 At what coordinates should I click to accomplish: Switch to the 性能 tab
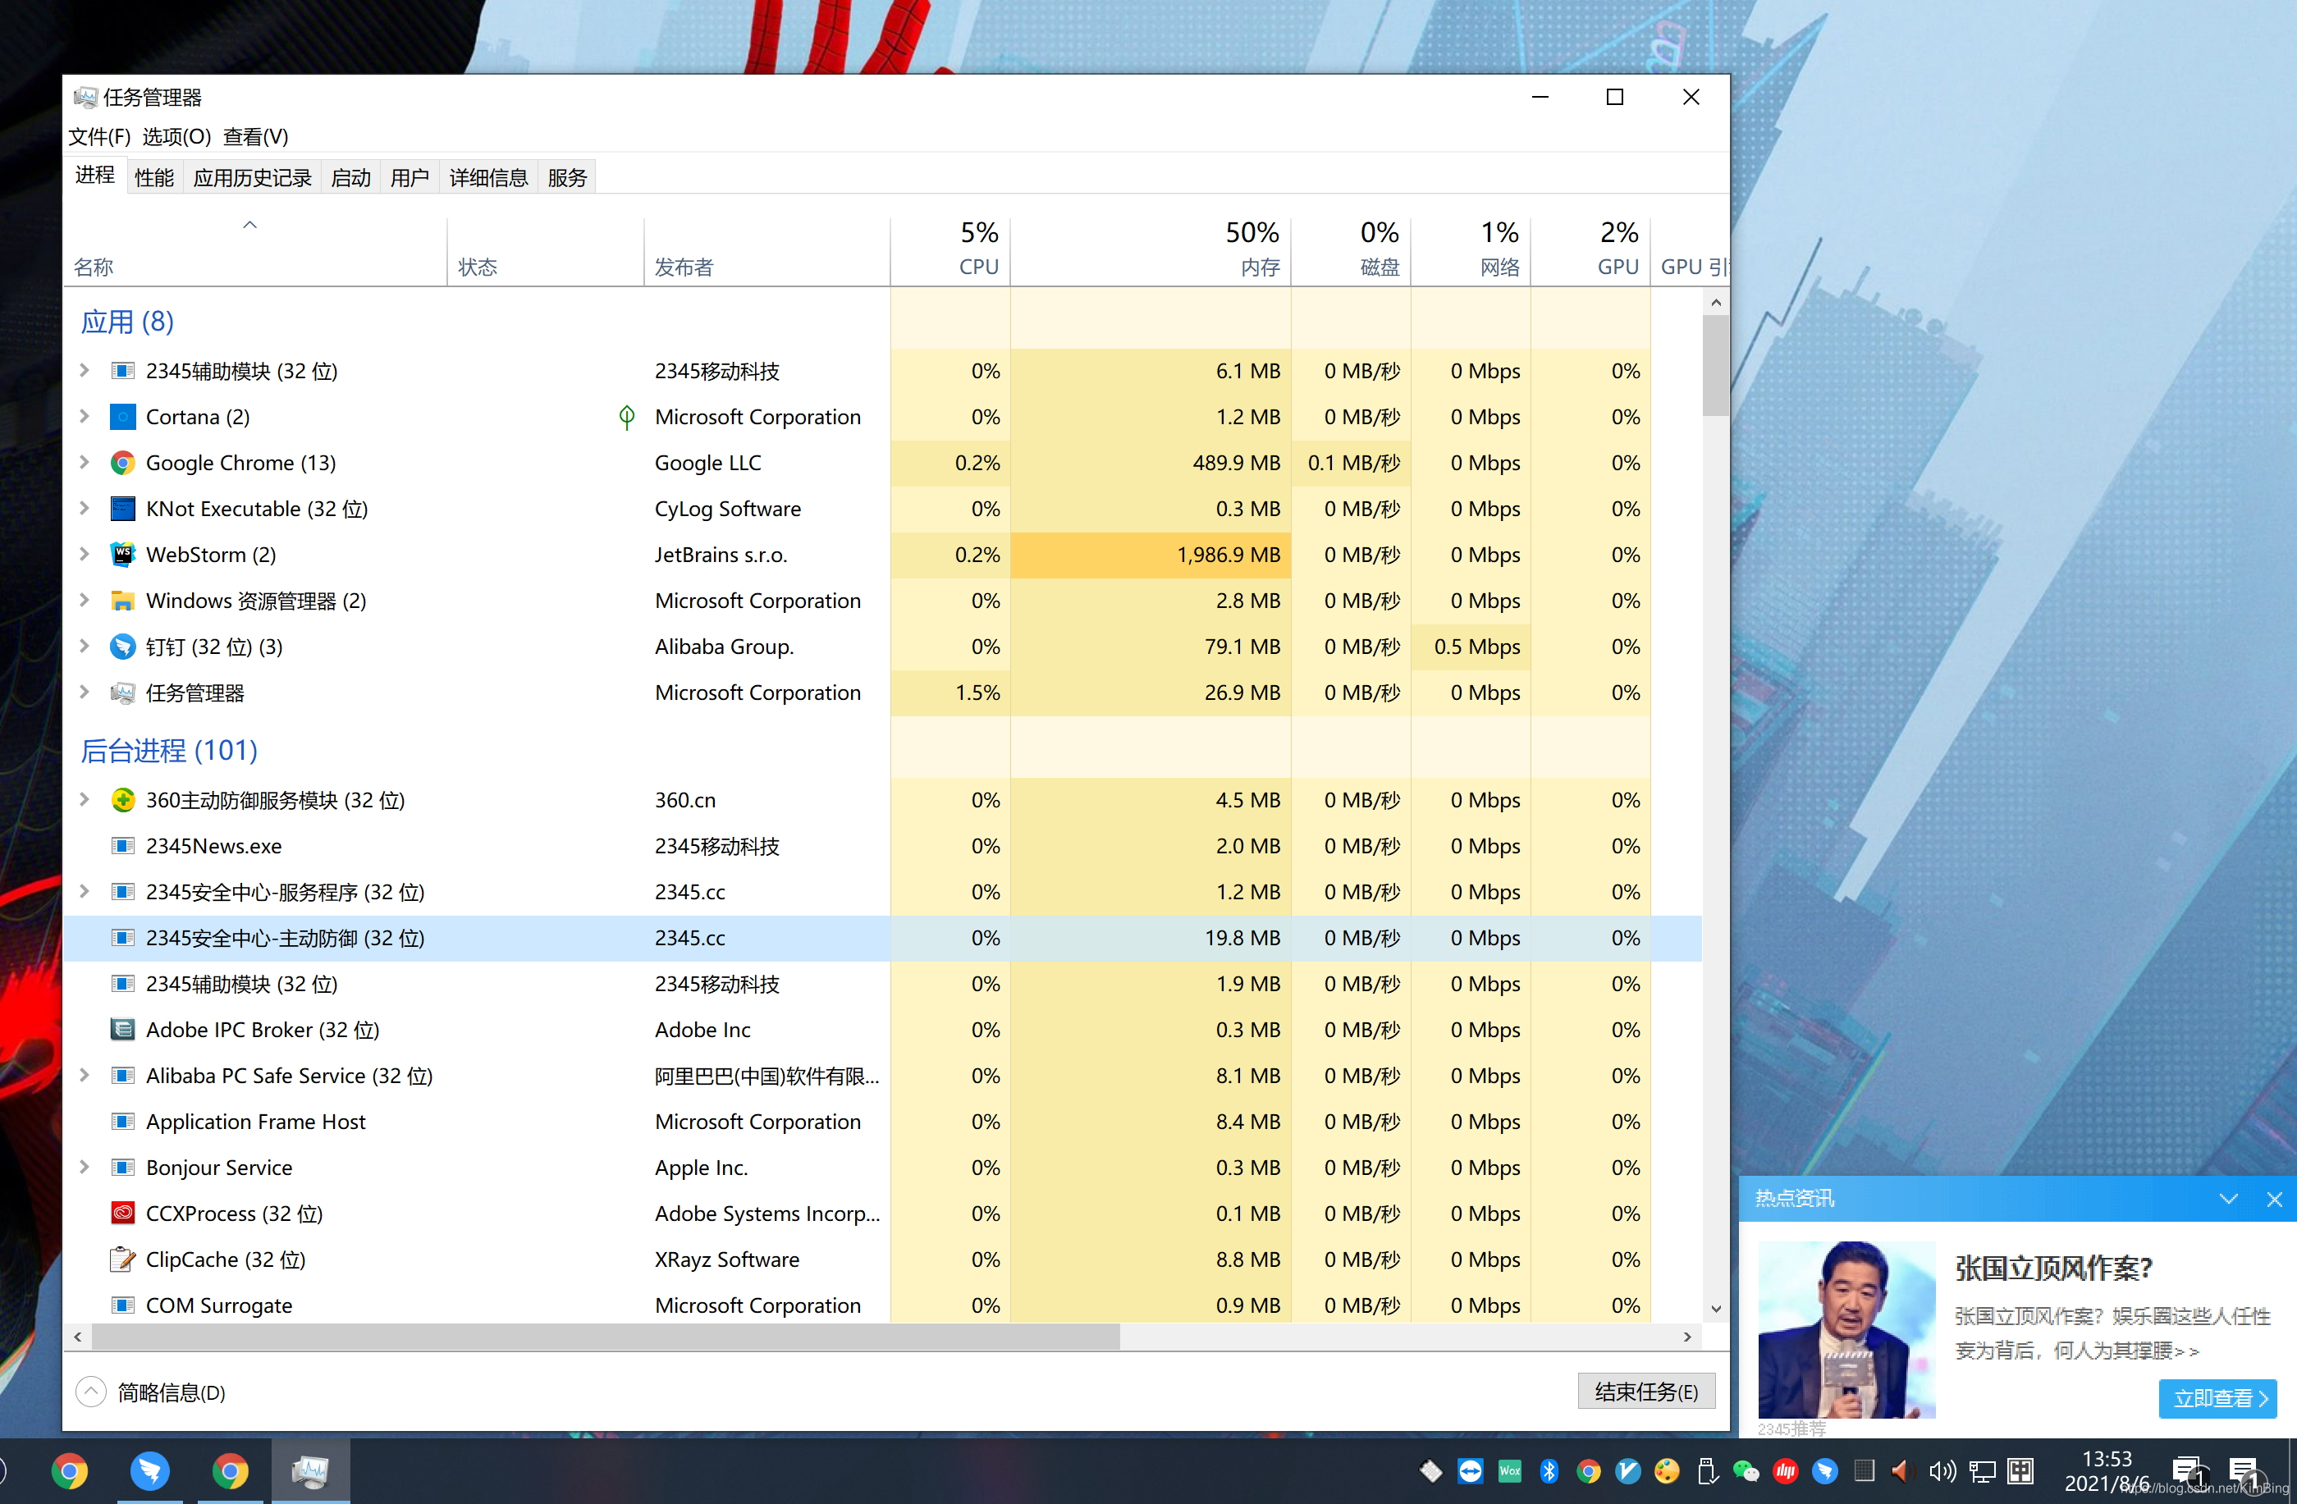(x=154, y=177)
